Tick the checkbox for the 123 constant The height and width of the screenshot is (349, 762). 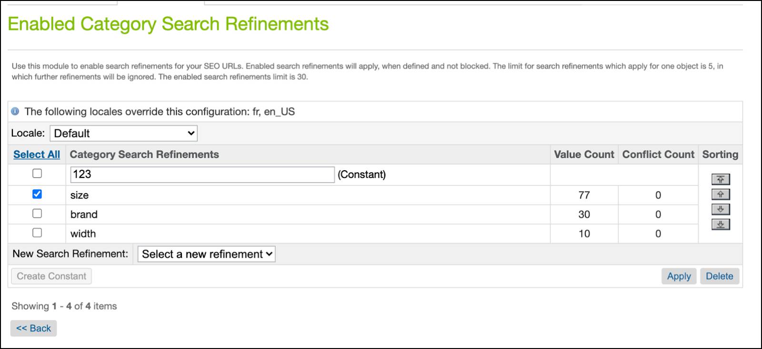pyautogui.click(x=37, y=174)
